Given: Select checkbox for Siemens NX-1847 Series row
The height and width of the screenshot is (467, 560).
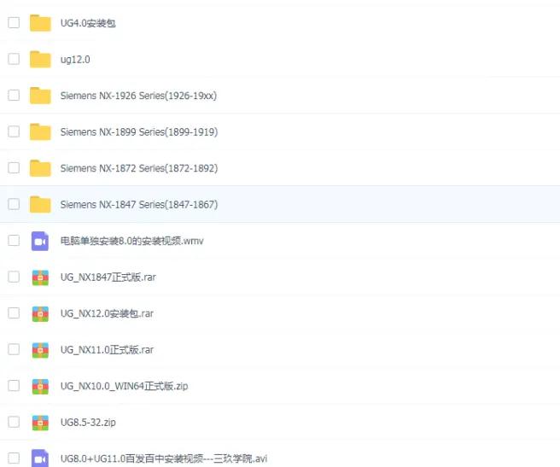Looking at the screenshot, I should pos(14,204).
